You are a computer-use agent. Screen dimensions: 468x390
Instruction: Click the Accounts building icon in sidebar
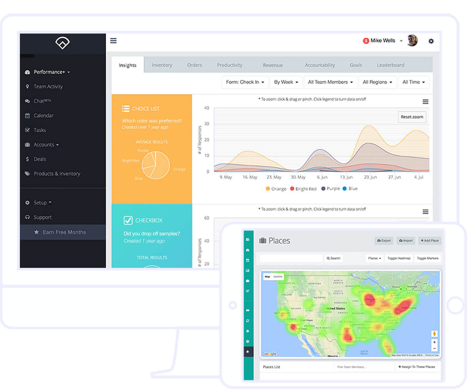[x=27, y=145]
